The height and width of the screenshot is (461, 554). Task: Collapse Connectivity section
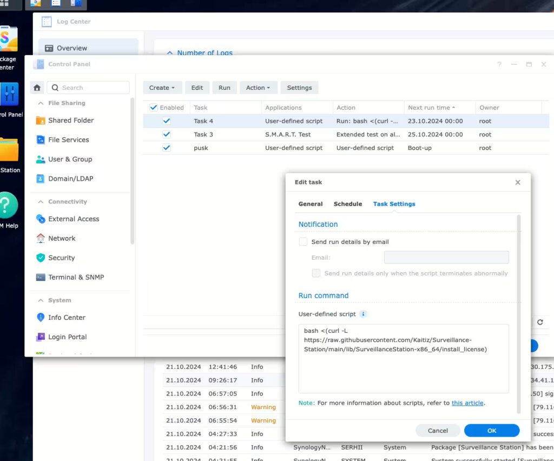pyautogui.click(x=41, y=202)
